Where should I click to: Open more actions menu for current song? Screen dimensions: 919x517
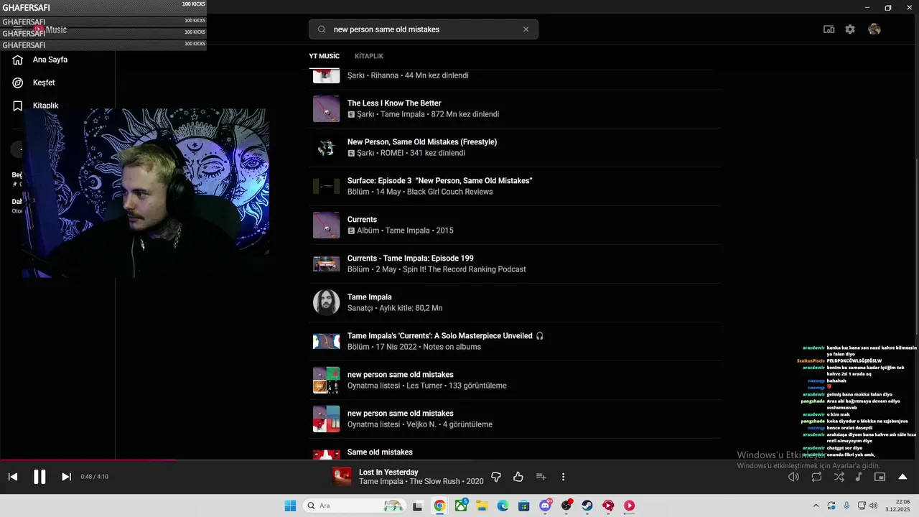[x=563, y=477]
